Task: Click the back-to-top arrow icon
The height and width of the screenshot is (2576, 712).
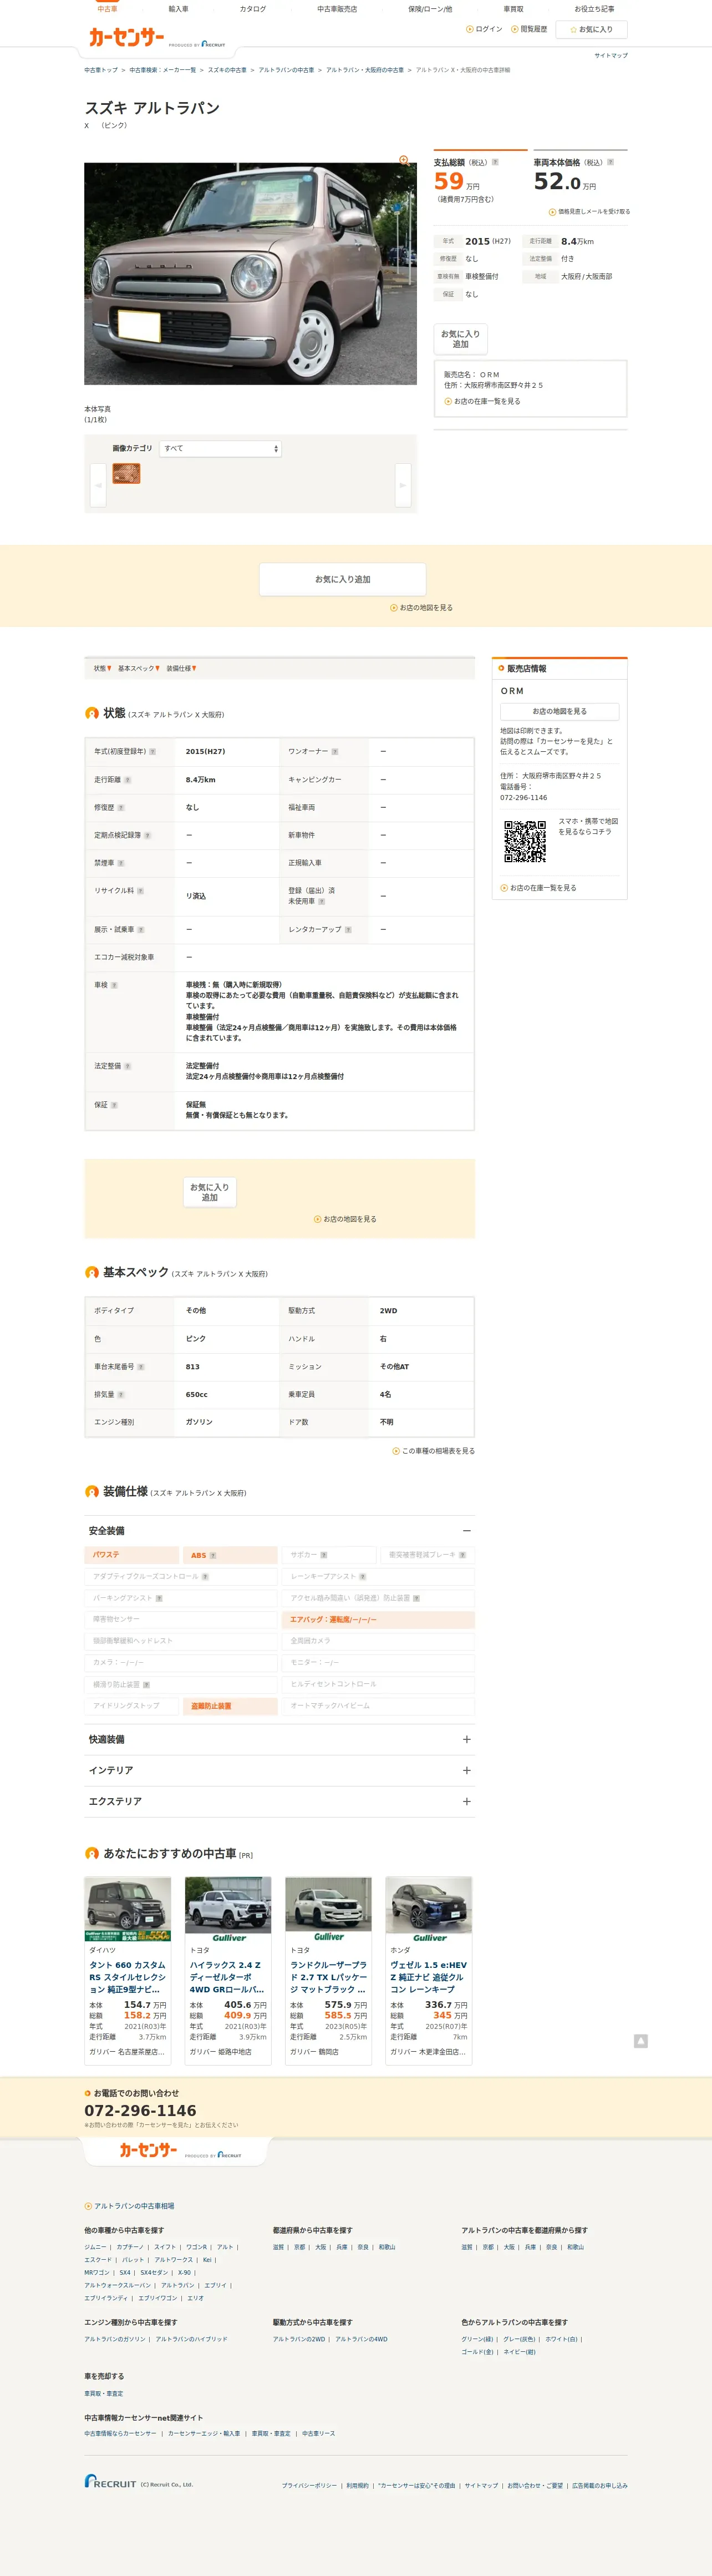Action: [x=640, y=2041]
